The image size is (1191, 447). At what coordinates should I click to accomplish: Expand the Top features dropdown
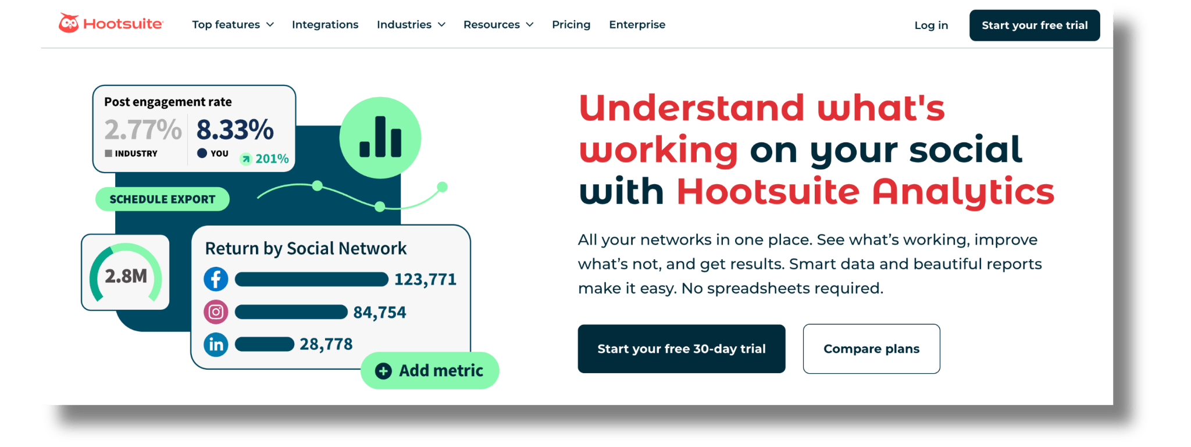pyautogui.click(x=233, y=24)
